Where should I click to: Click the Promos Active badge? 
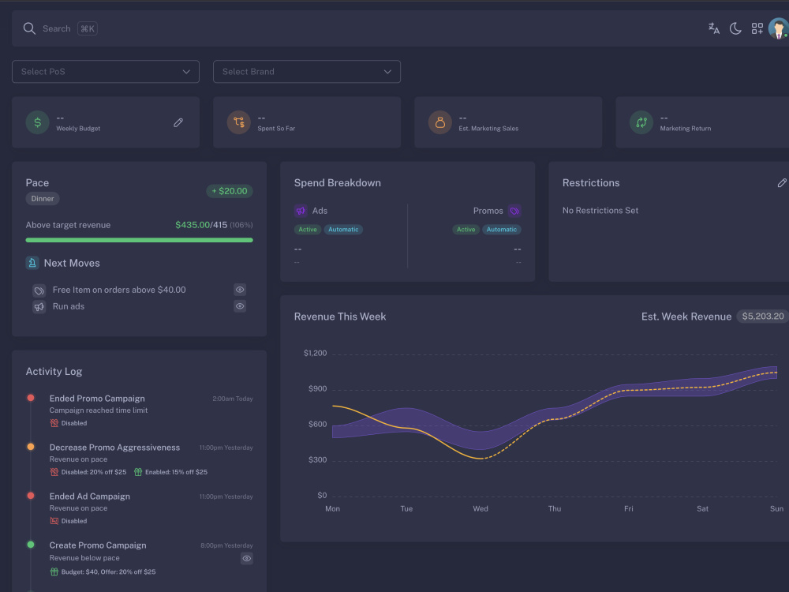coord(466,230)
